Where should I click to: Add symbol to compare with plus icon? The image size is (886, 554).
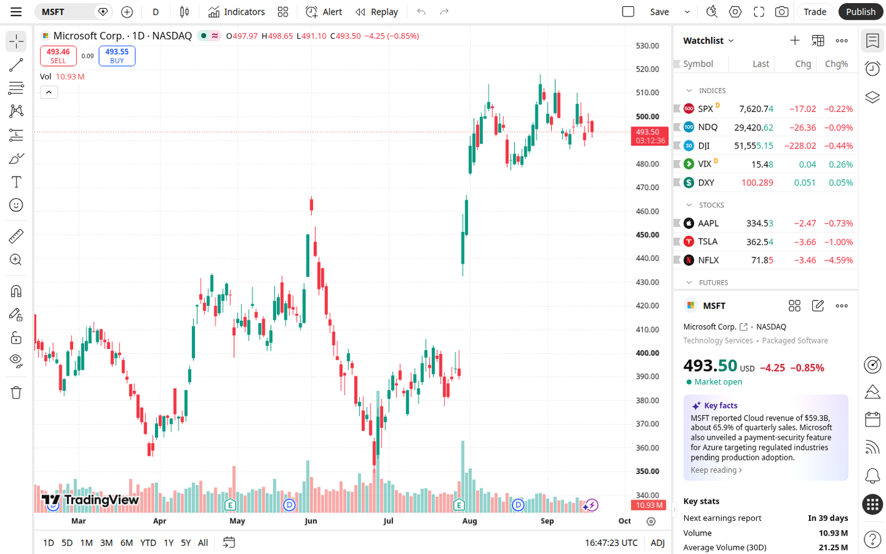click(127, 12)
